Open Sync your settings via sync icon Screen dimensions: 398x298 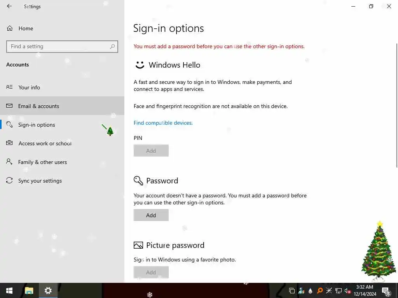[x=9, y=180]
